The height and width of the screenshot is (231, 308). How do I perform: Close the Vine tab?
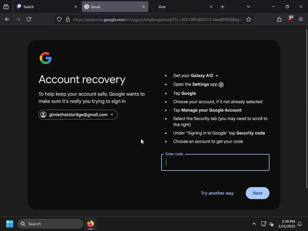pyautogui.click(x=211, y=7)
